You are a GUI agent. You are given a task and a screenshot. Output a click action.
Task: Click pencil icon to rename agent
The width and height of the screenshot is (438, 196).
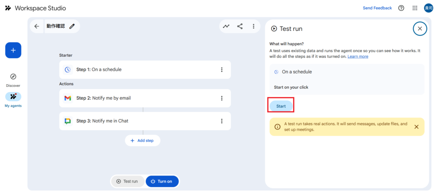[x=72, y=26]
